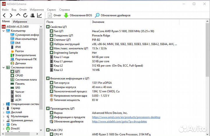The width and height of the screenshot is (210, 136).
Task: Expand the Операционная система node
Action: (x=3, y=104)
